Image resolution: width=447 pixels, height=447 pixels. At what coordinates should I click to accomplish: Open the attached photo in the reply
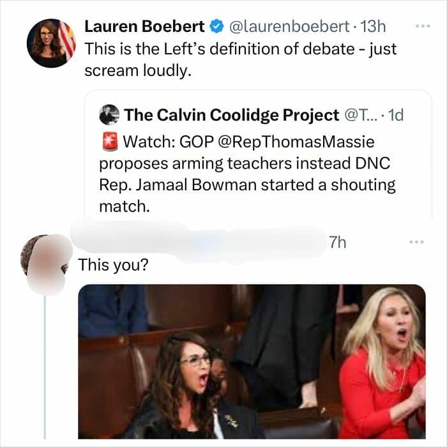(252, 361)
